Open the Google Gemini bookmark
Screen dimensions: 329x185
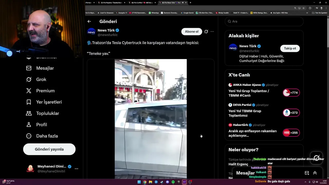[x=187, y=13]
